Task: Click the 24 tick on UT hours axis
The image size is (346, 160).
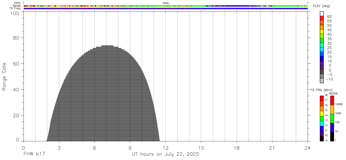Action: pos(308,148)
